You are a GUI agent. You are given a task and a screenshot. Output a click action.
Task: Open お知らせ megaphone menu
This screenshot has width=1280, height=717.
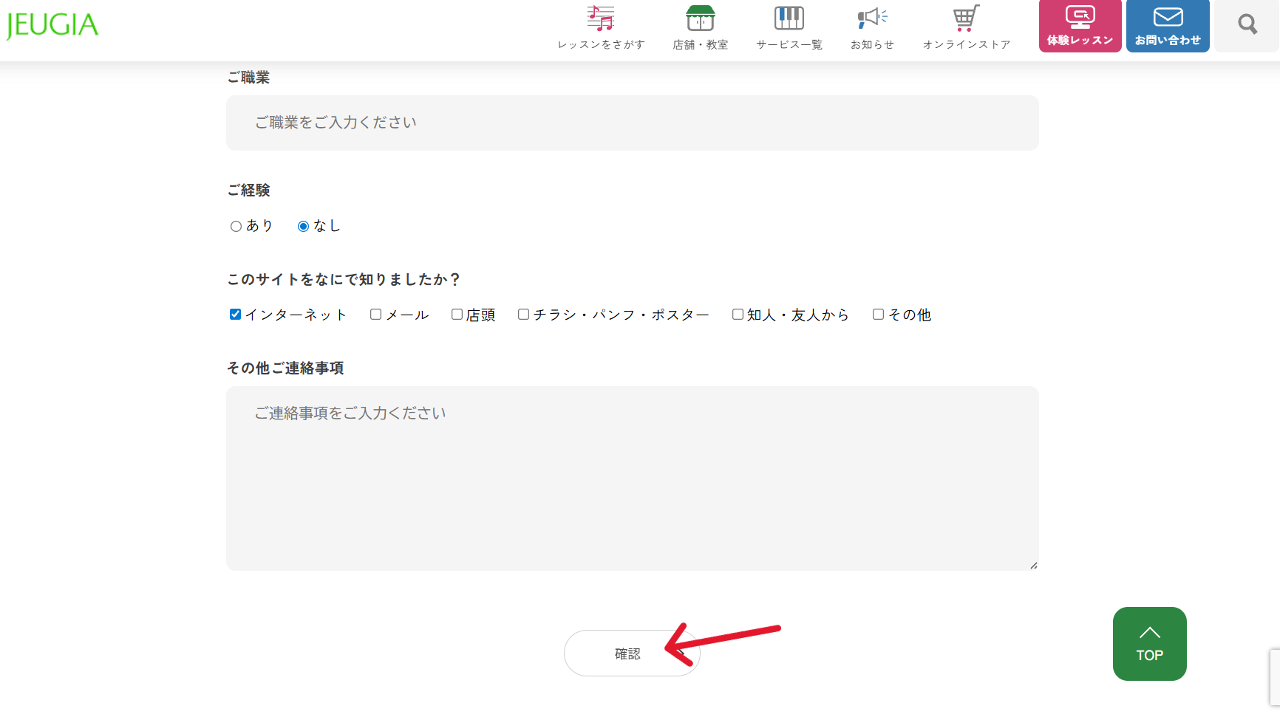(x=872, y=27)
